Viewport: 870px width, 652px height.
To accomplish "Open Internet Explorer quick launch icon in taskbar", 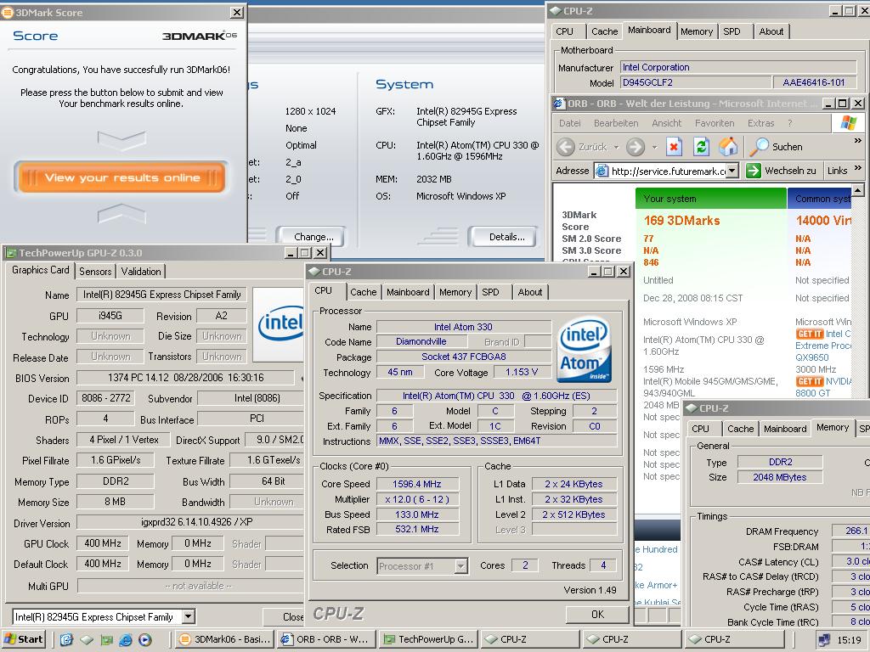I will (126, 640).
